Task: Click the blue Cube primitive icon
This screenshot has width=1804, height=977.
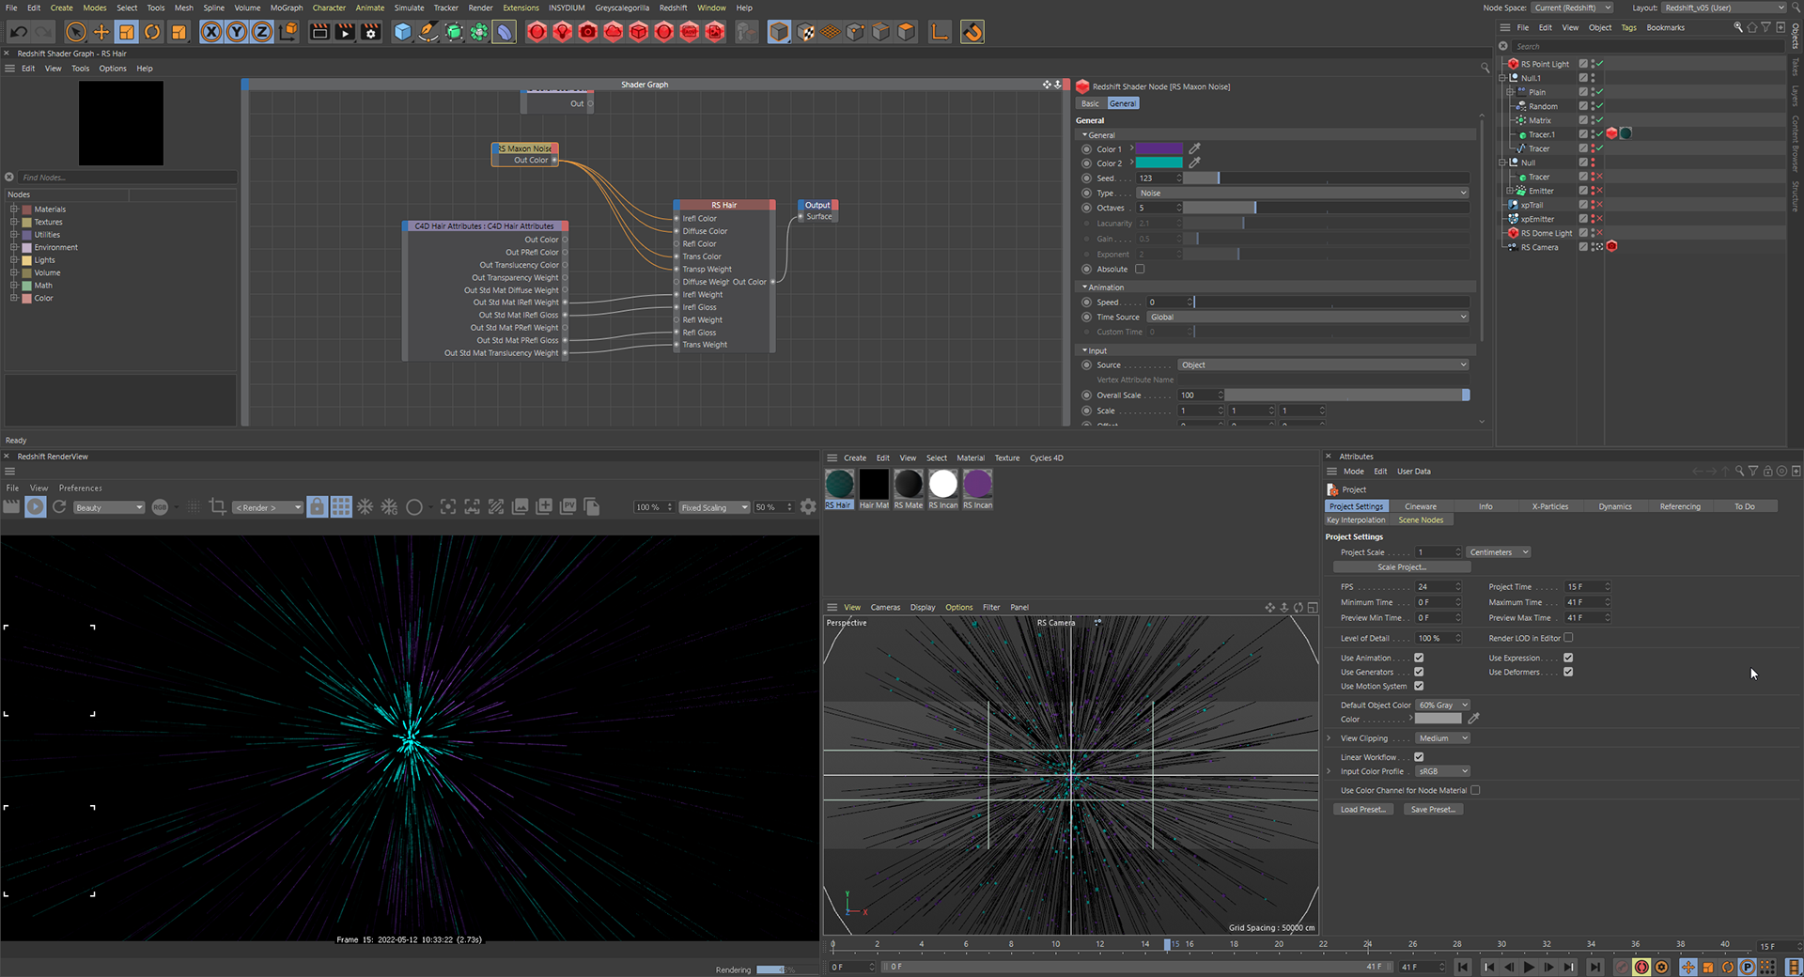Action: click(x=403, y=32)
